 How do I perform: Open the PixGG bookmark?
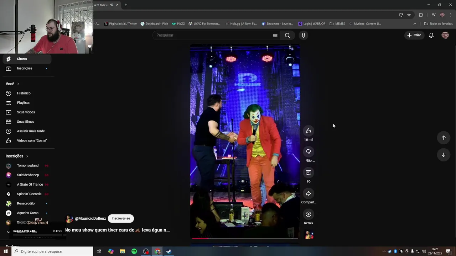click(178, 24)
